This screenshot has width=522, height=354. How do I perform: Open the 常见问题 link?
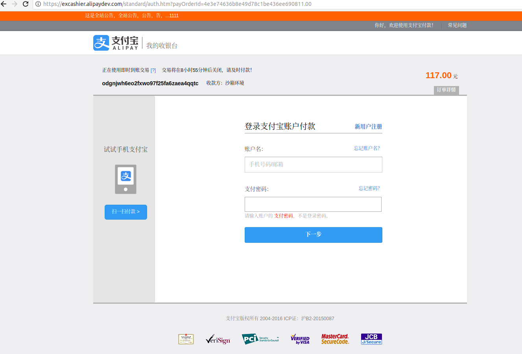[x=457, y=25]
